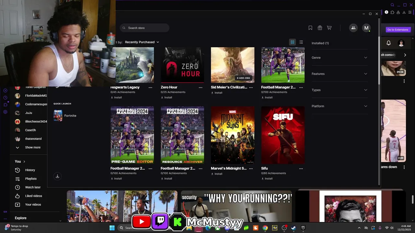Open Google Chrome from the taskbar
Screen dimensions: 415x233
pyautogui.click(x=265, y=228)
